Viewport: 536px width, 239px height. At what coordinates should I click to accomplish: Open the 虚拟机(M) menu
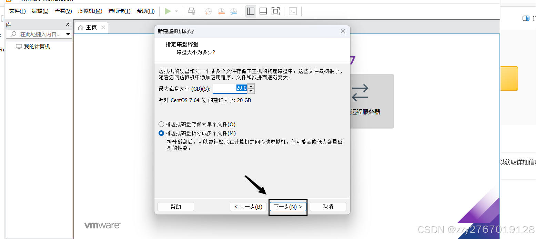[90, 11]
